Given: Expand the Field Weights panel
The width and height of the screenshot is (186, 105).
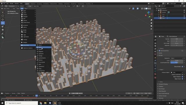Looking at the screenshot, I should 162,91.
